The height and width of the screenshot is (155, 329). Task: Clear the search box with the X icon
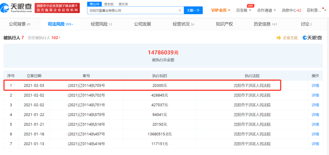coord(180,10)
